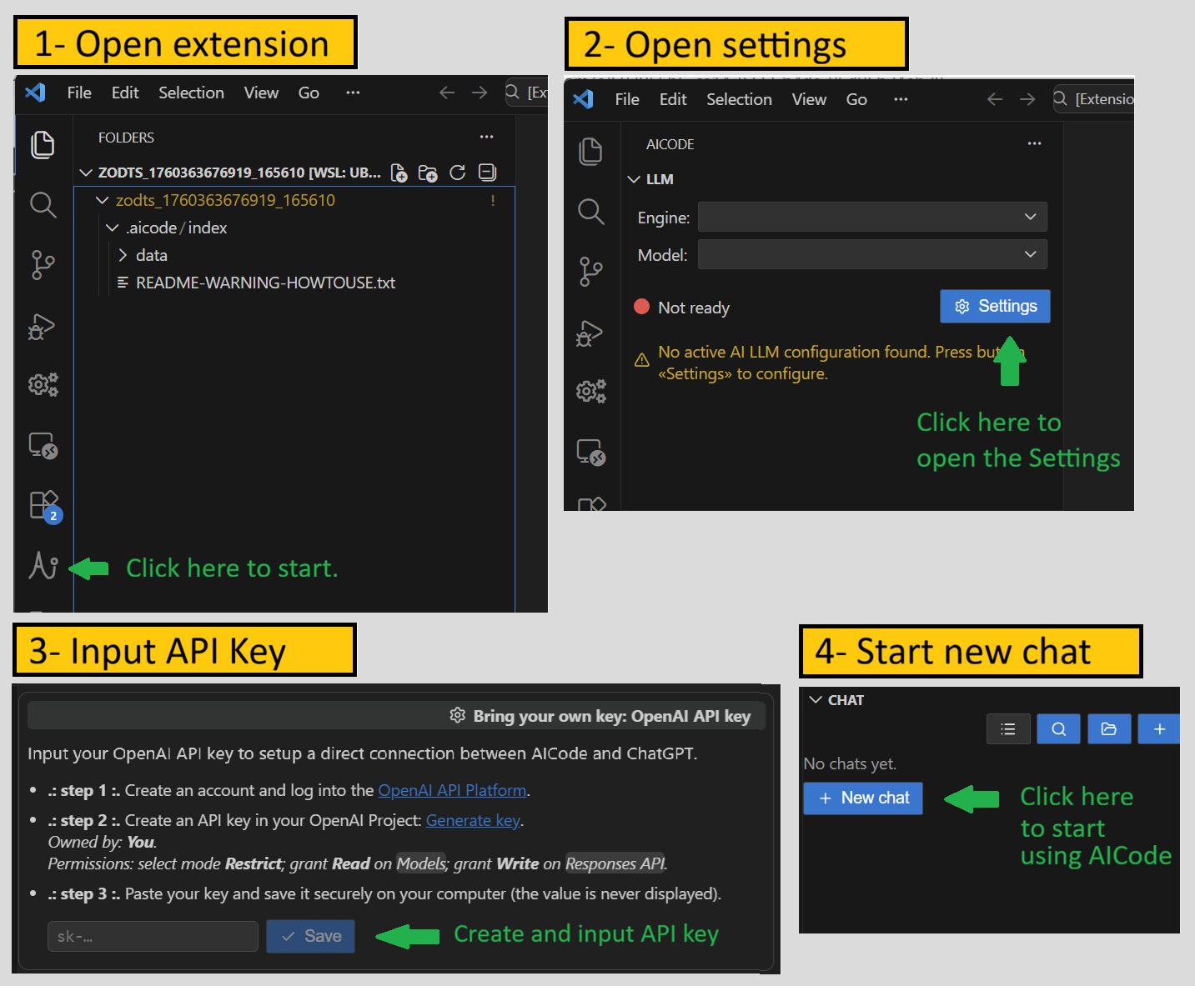Open Extensions icon with badge 2 in step 1

click(x=45, y=506)
